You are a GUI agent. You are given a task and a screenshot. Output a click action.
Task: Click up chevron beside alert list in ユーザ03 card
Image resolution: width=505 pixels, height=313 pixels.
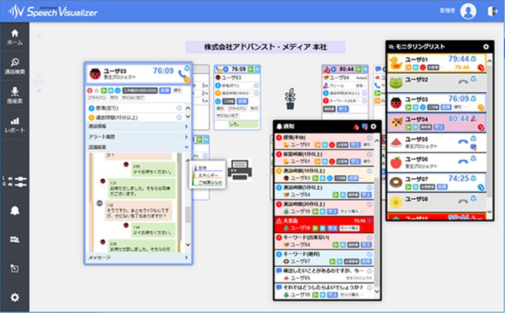pos(188,108)
